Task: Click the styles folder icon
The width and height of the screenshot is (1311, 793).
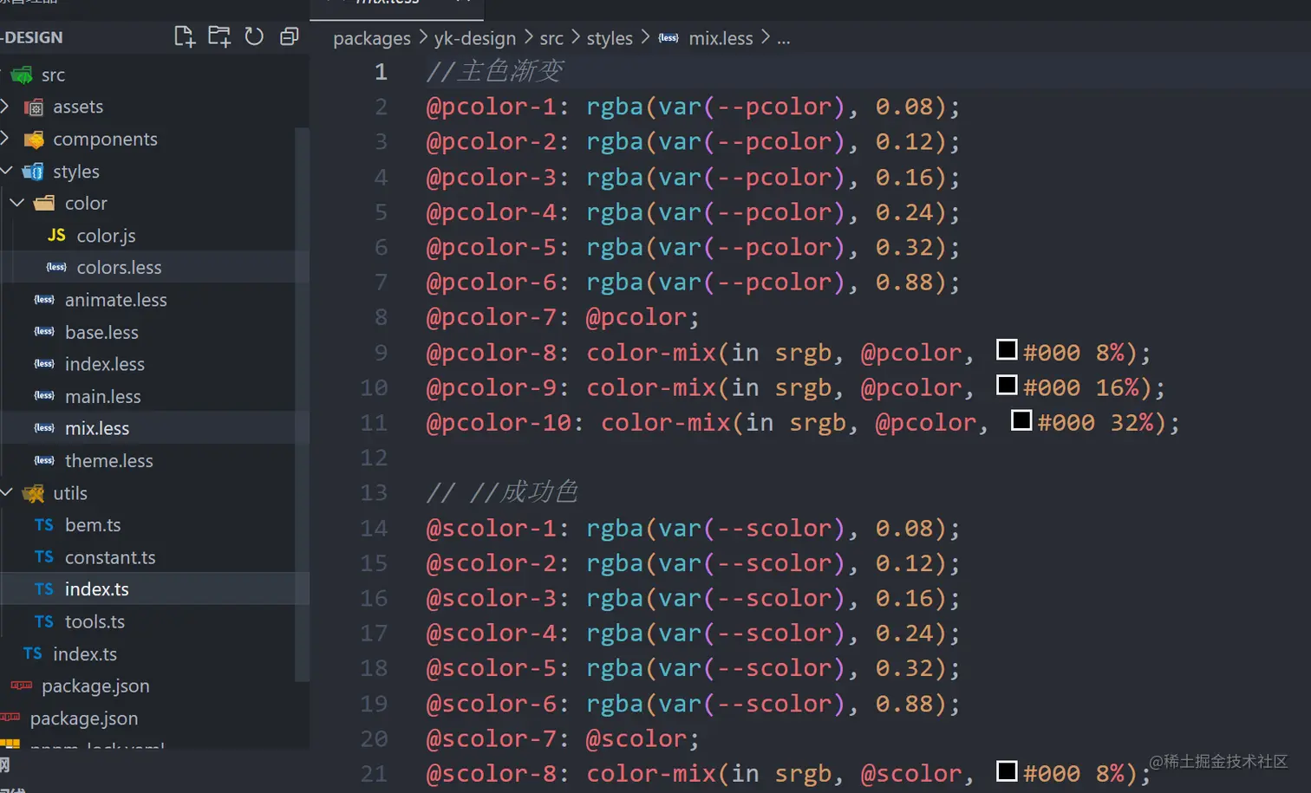Action: (x=33, y=172)
